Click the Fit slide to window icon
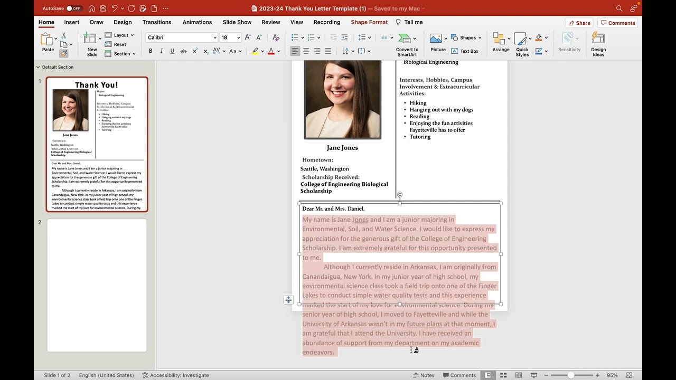This screenshot has width=676, height=380. tap(629, 375)
